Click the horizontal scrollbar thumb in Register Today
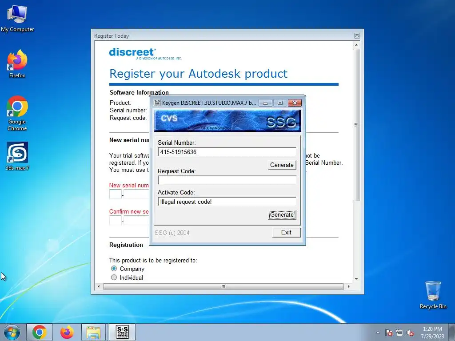455x341 pixels. click(224, 286)
